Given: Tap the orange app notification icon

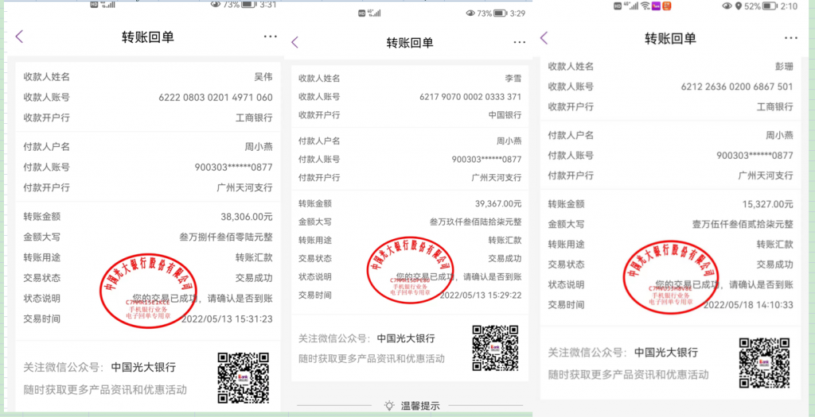Looking at the screenshot, I should [669, 6].
